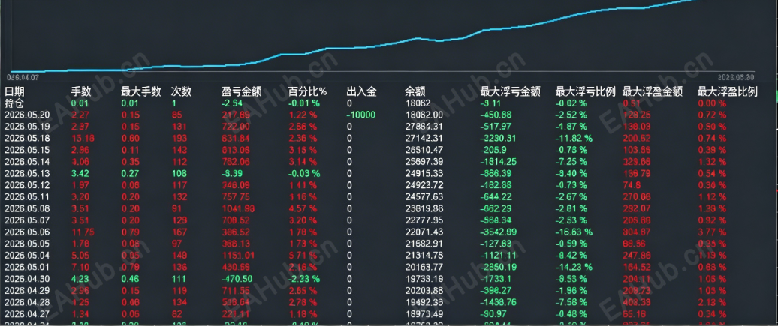The width and height of the screenshot is (778, 326).
Task: Click the -2.33 % percentage cell
Action: tap(304, 278)
